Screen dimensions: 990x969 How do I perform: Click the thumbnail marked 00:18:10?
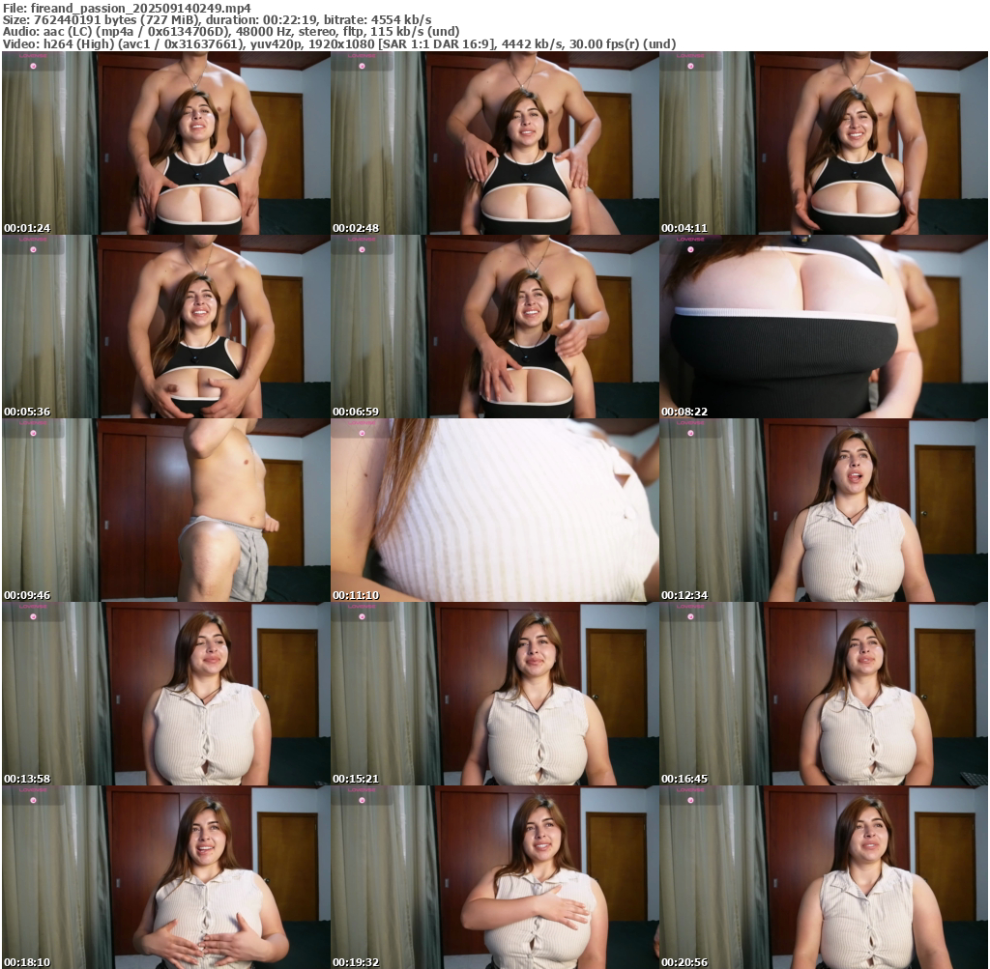[165, 877]
